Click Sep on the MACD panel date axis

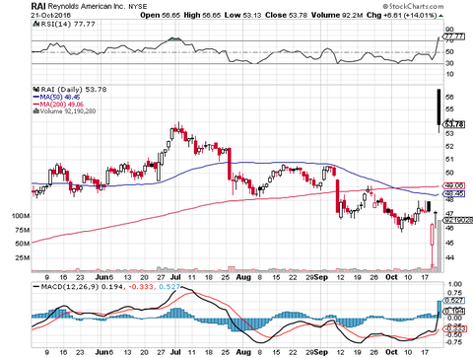320,352
